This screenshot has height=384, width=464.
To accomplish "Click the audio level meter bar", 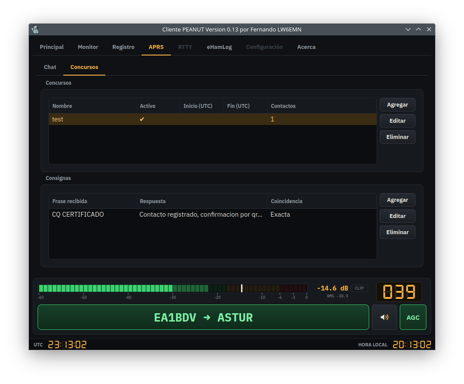I will [173, 288].
